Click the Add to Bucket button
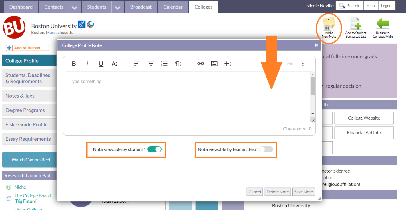Screen dimensions: 406x210 pos(27,48)
